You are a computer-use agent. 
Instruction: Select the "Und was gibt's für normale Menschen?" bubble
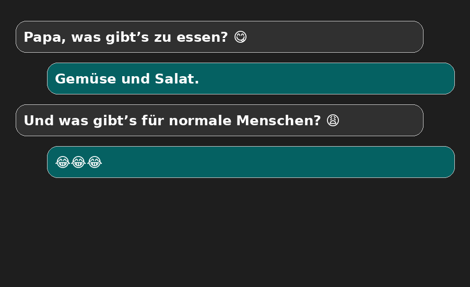point(381,121)
